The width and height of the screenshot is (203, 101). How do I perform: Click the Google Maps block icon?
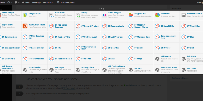click(25, 15)
